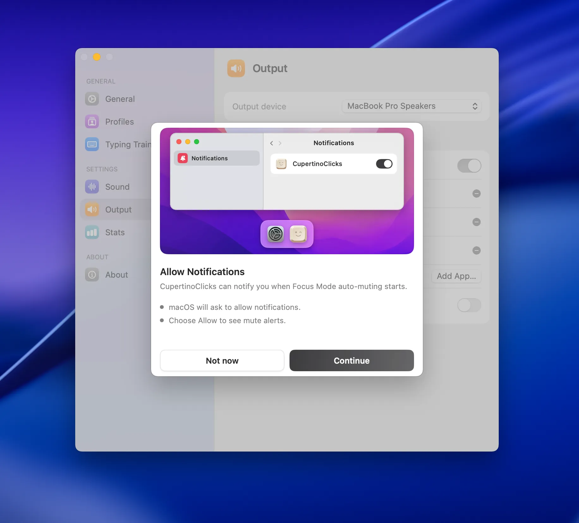This screenshot has height=523, width=579.
Task: Click the back chevron in illustrated Notifications window
Action: coord(271,143)
